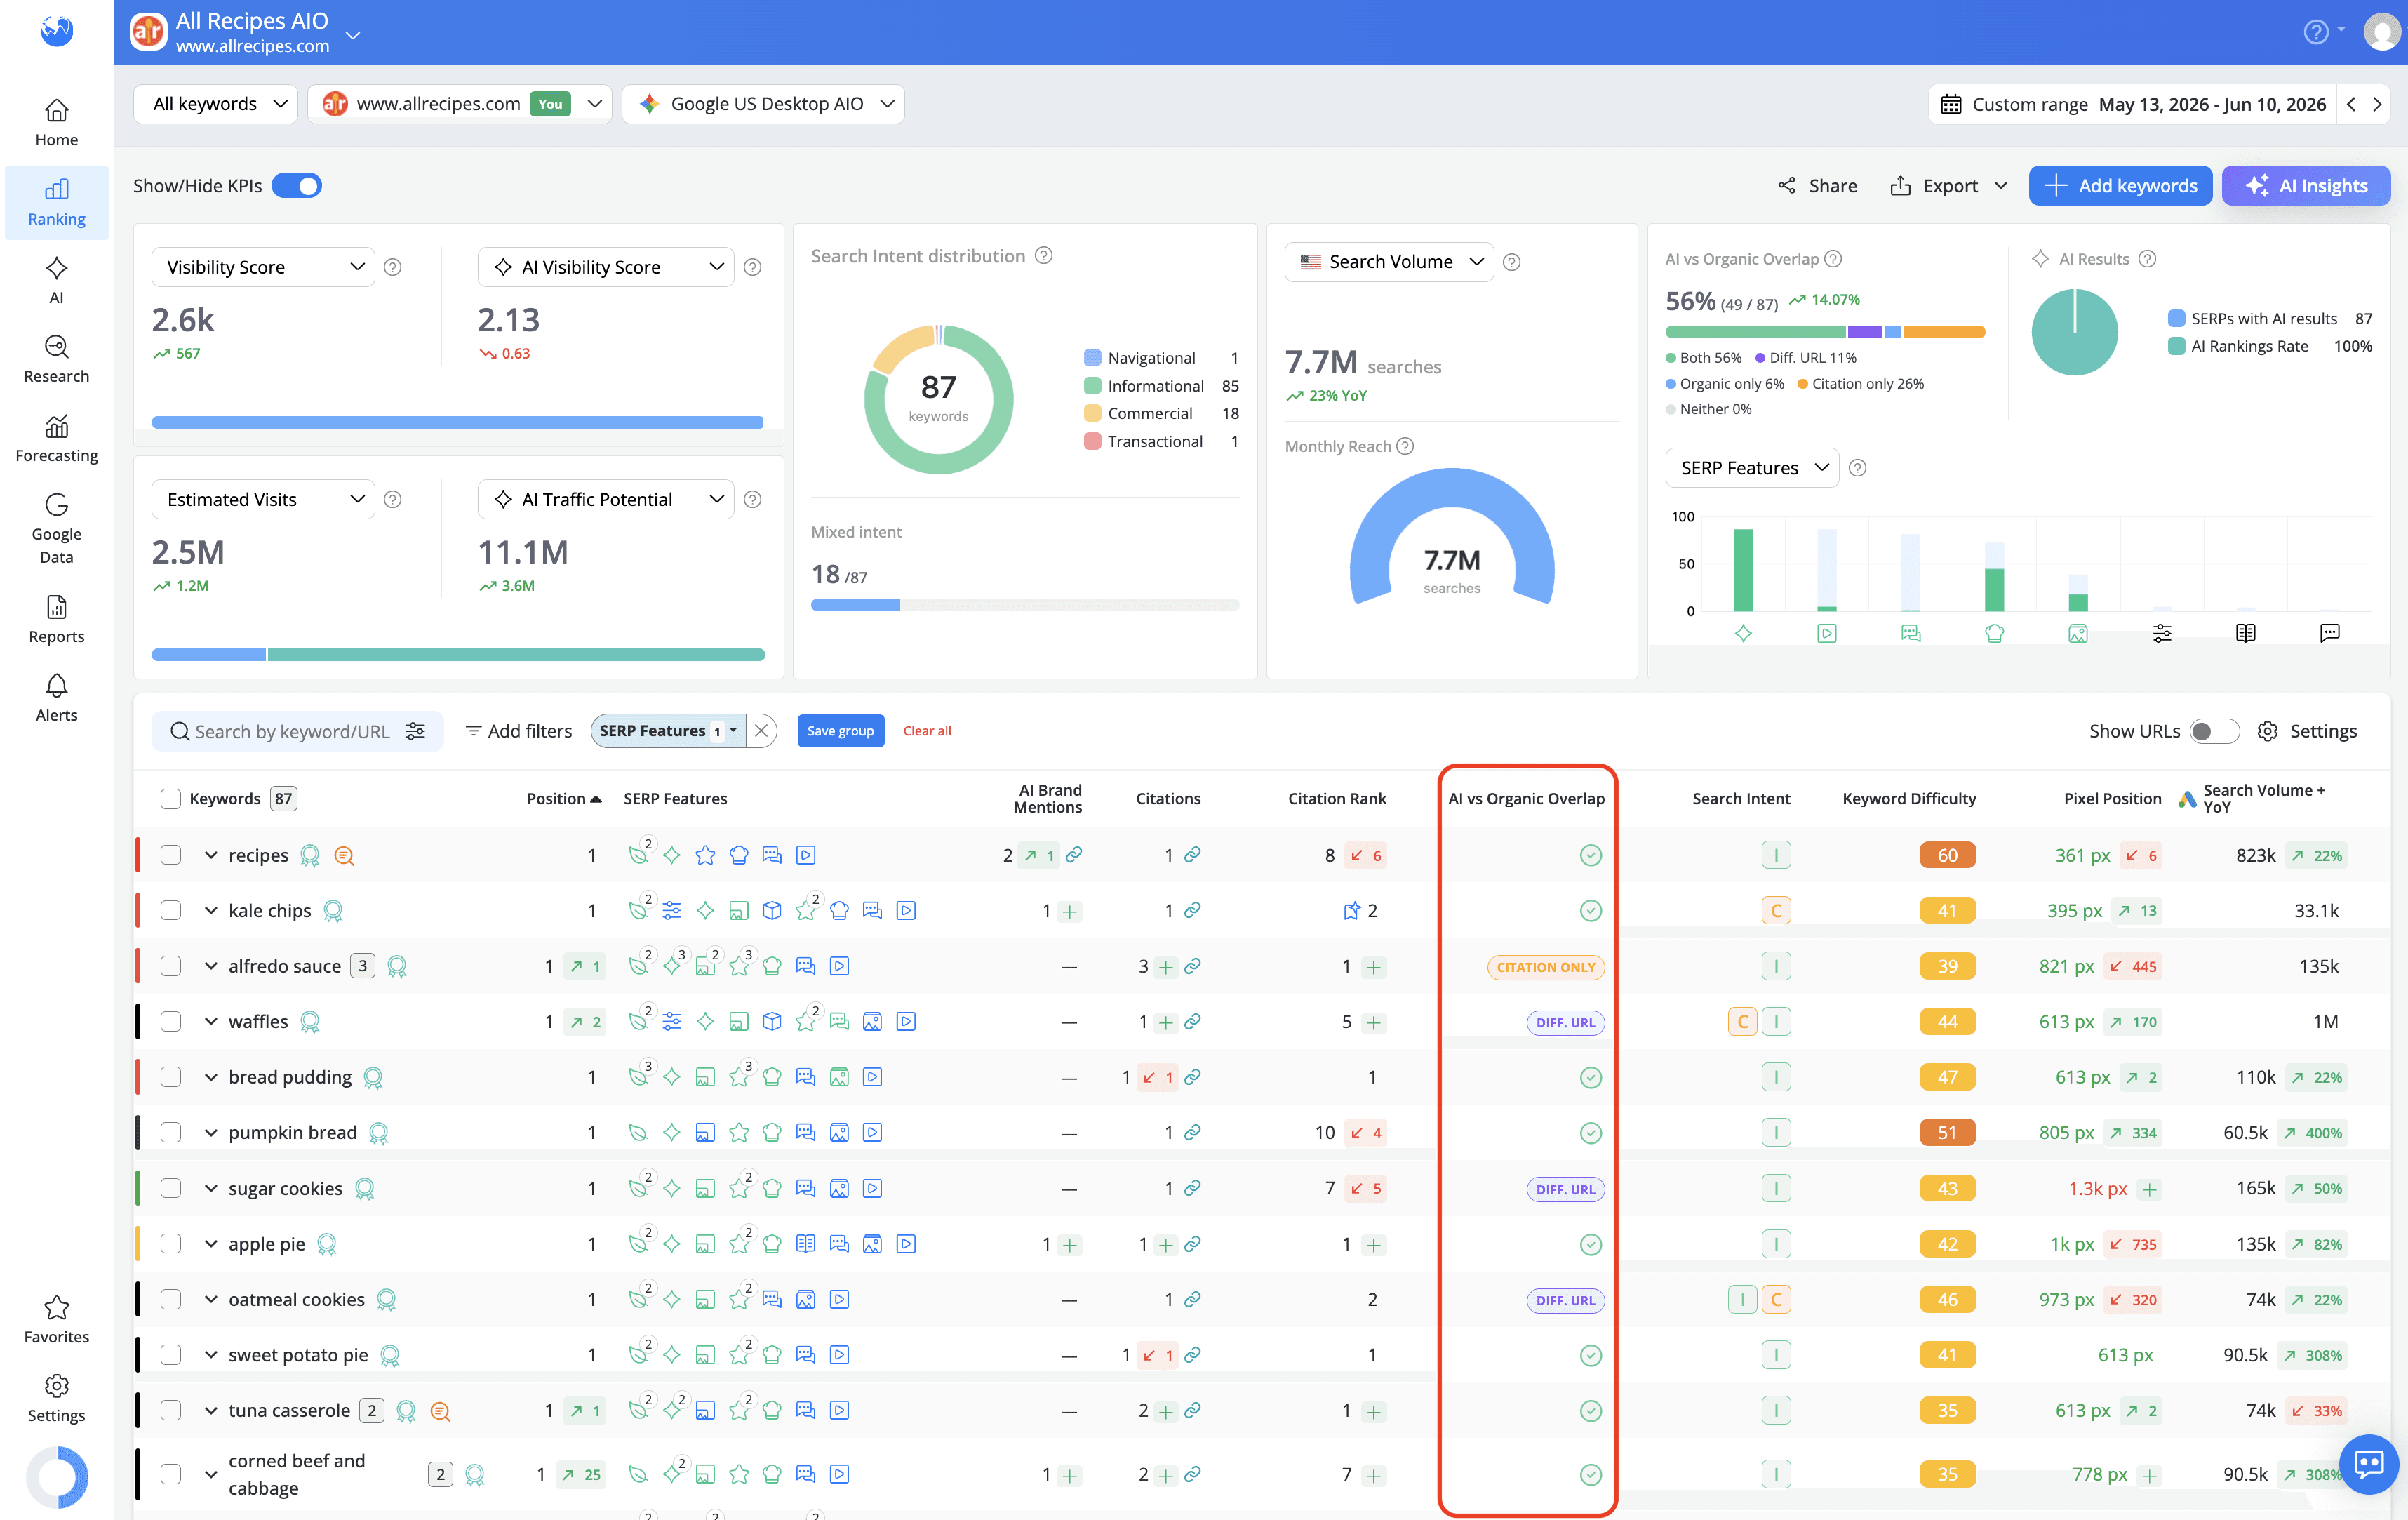The image size is (2408, 1520).
Task: Click info icon beside Search Intent distribution
Action: point(1043,256)
